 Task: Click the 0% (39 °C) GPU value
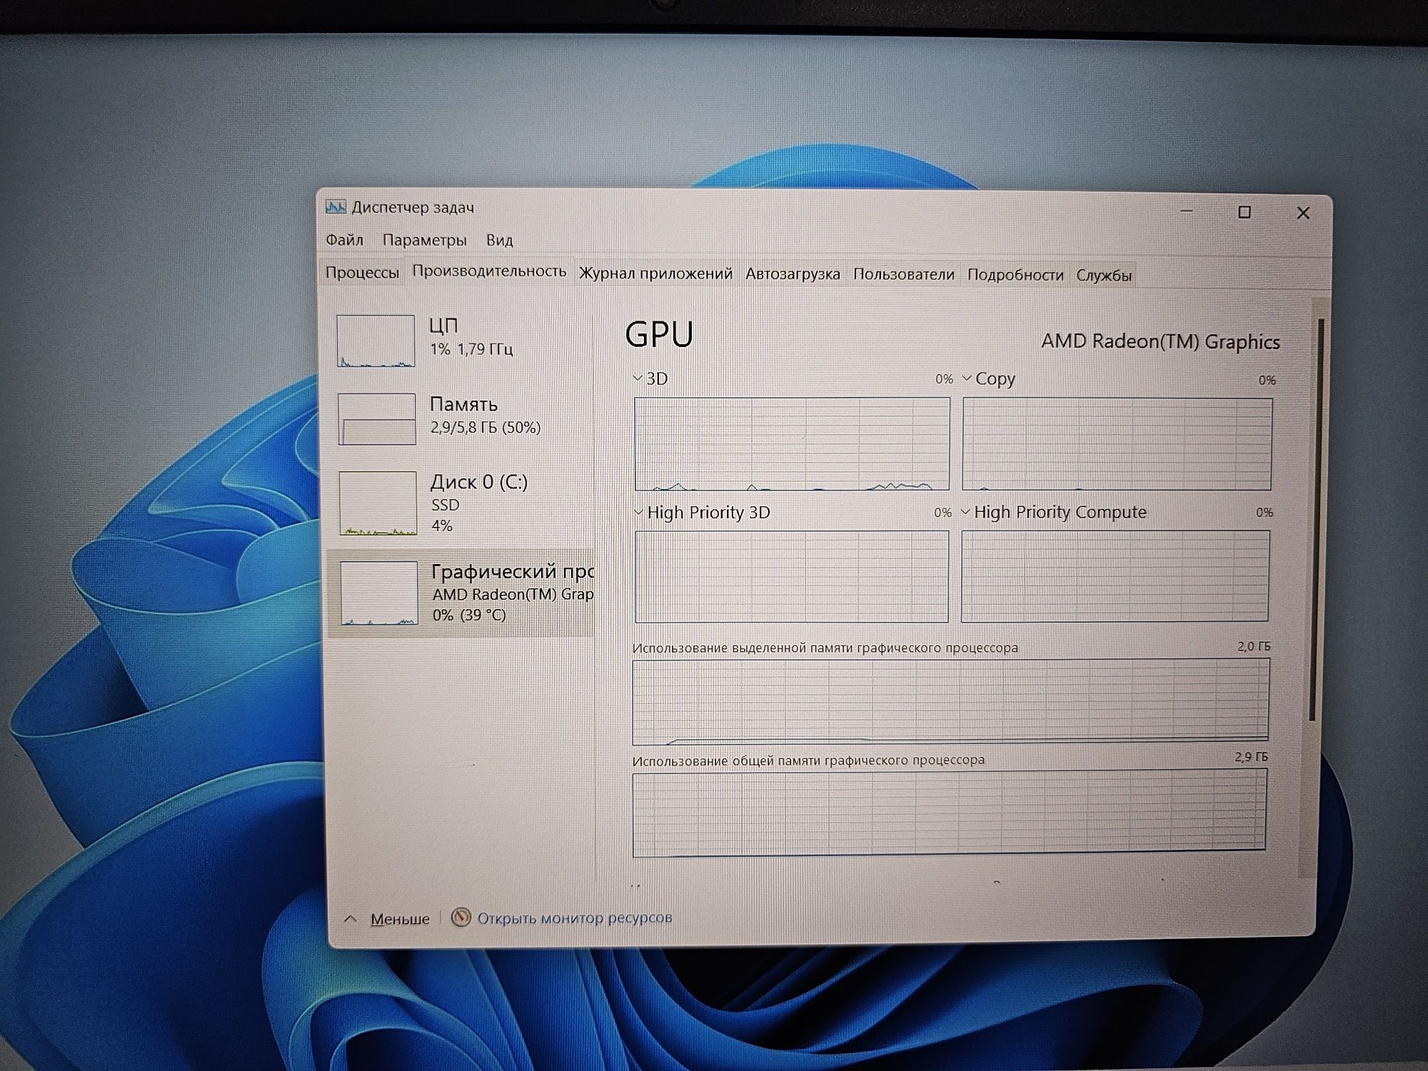coord(469,615)
